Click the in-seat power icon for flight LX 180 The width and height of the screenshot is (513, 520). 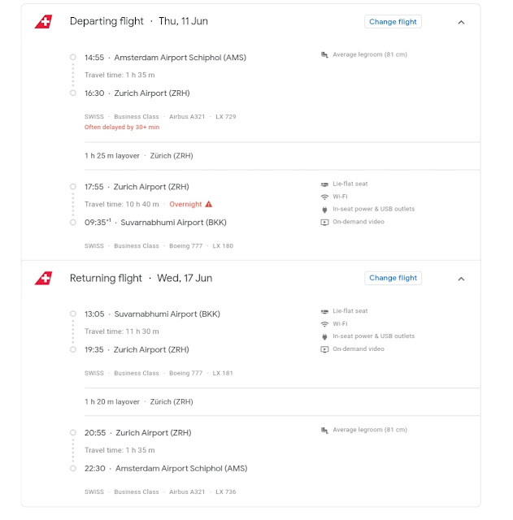(x=325, y=210)
